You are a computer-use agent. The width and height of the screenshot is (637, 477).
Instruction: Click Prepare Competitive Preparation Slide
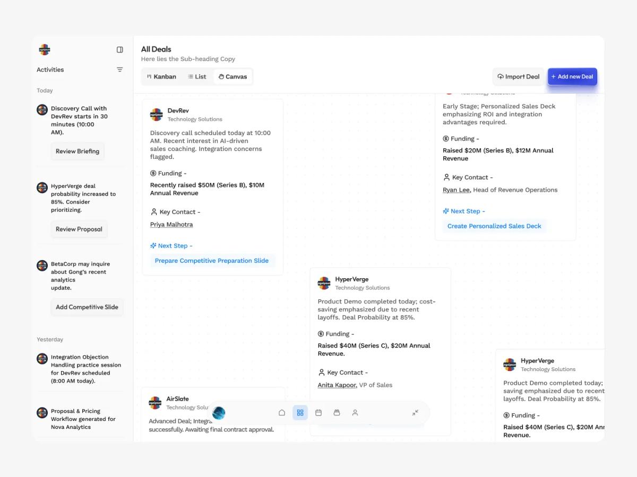(212, 261)
